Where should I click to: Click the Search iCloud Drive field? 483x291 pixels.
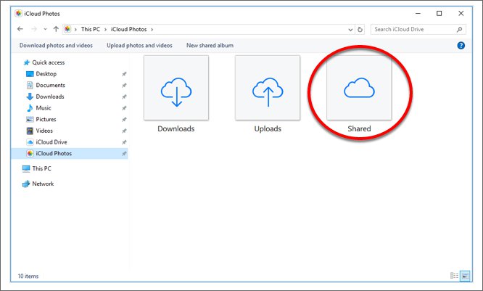tap(418, 29)
